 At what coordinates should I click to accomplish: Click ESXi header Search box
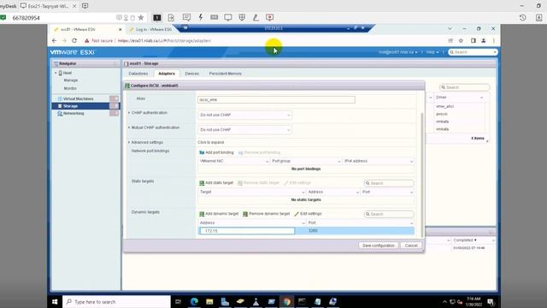coord(473,52)
